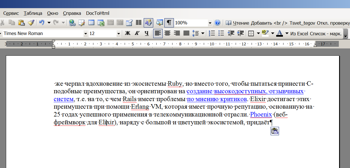Open the Columns layout icon
This screenshot has width=350, height=168.
tap(139, 23)
